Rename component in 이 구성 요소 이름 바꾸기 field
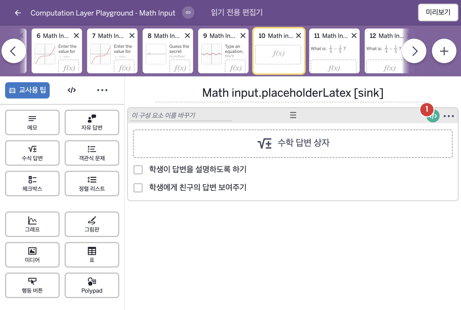Viewport: 461px width, 310px height. pos(181,115)
